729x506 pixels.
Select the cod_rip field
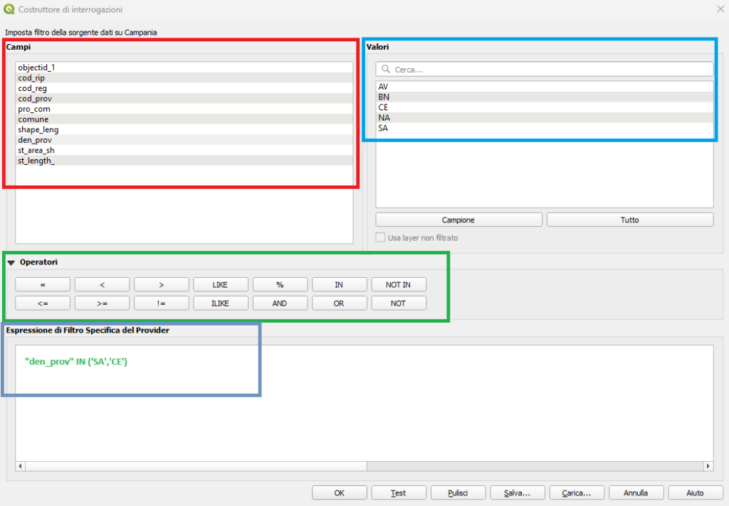184,78
